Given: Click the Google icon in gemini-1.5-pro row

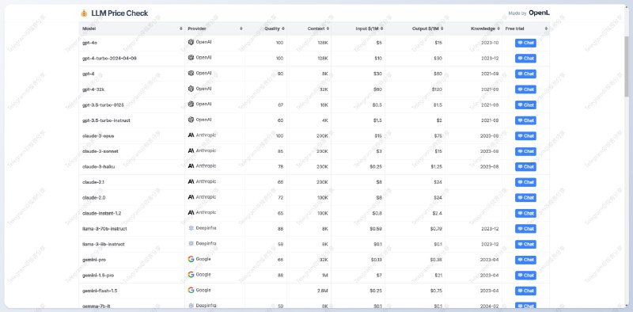Looking at the screenshot, I should pyautogui.click(x=191, y=275).
